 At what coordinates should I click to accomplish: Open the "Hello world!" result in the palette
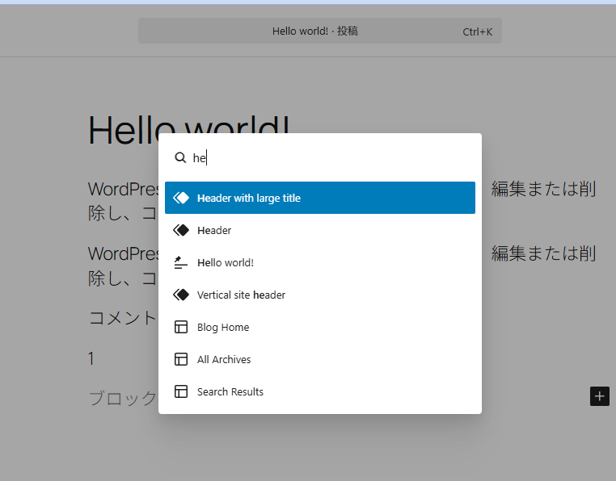tap(226, 262)
